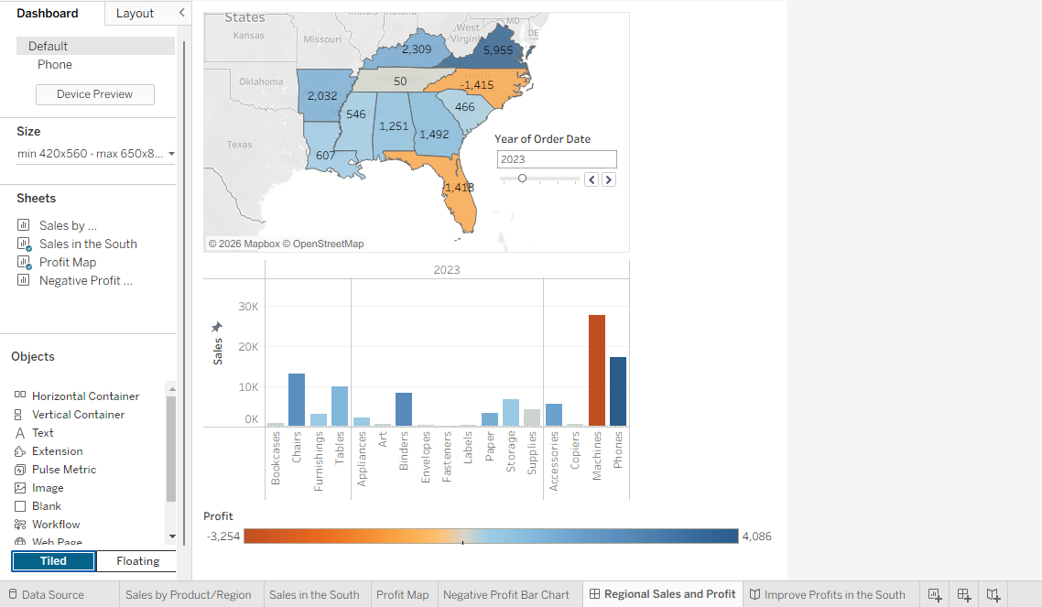Click the Data Source database icon
The image size is (1042, 607).
(x=13, y=594)
